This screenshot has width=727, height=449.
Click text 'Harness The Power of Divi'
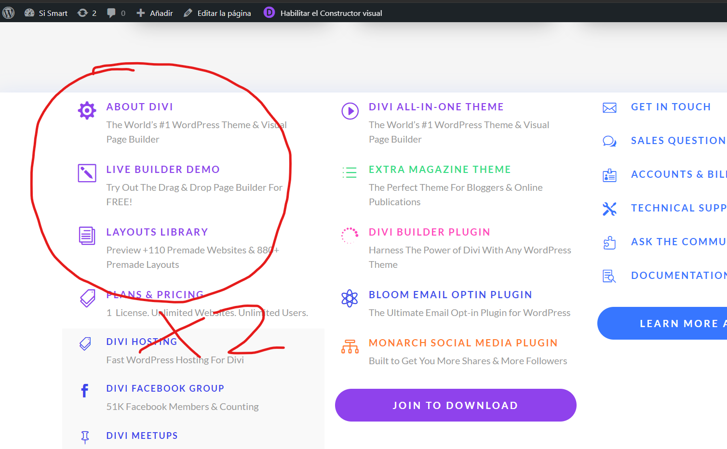(424, 250)
